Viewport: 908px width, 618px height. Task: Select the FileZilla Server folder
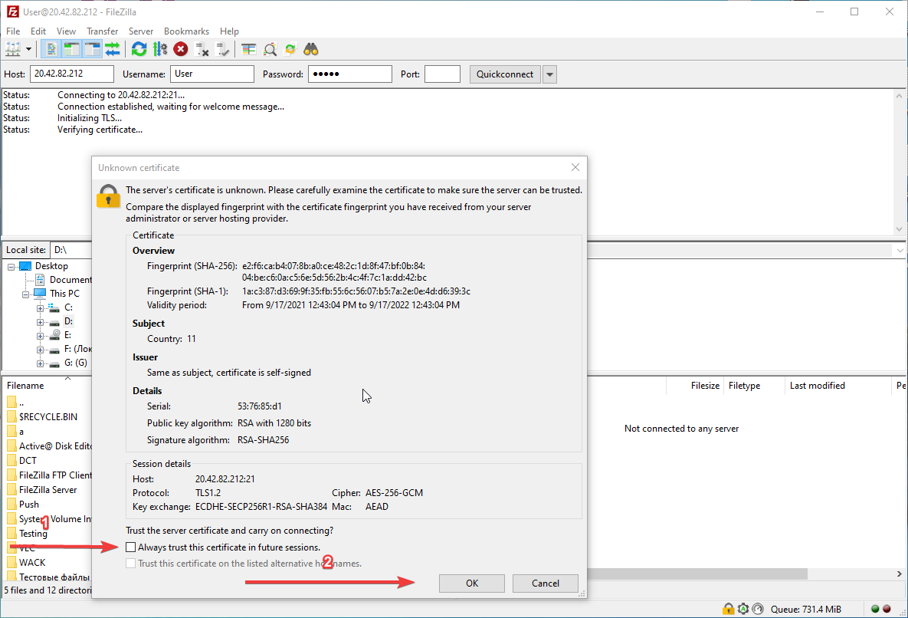[48, 490]
